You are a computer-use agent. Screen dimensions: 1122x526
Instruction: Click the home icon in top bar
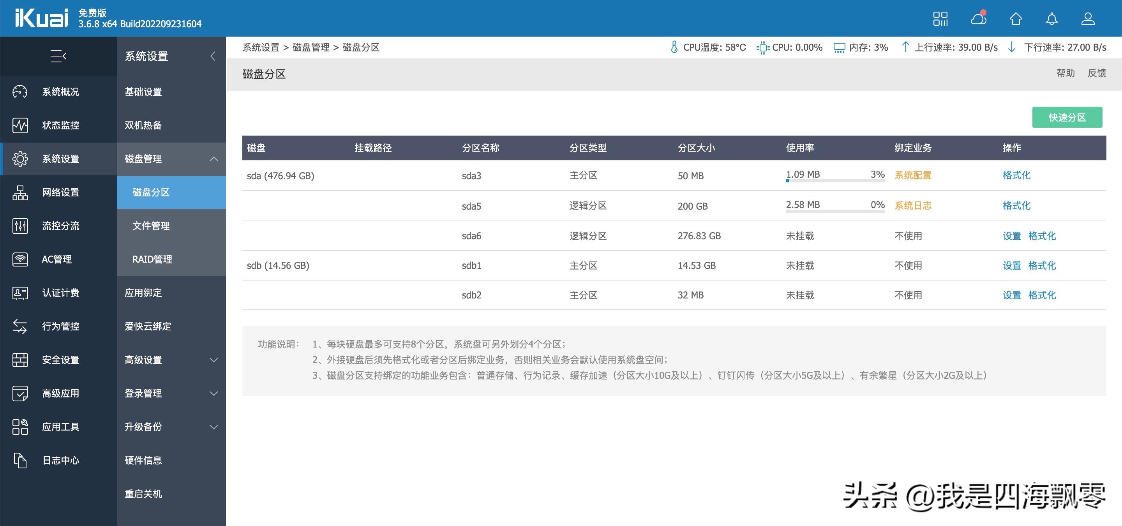pyautogui.click(x=1016, y=19)
